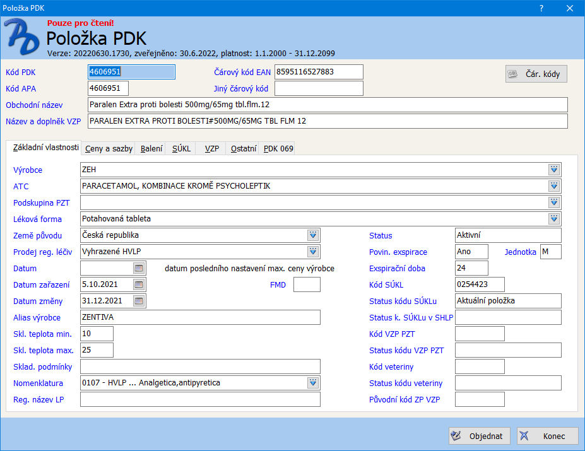Expand the Výrobce dropdown

(x=554, y=170)
